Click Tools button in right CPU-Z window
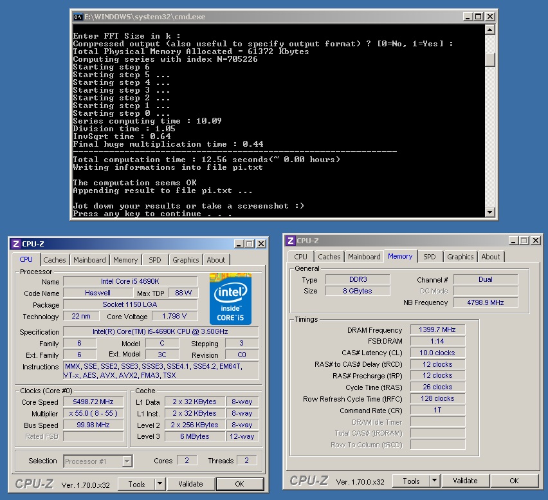This screenshot has width=548, height=500. click(x=411, y=481)
